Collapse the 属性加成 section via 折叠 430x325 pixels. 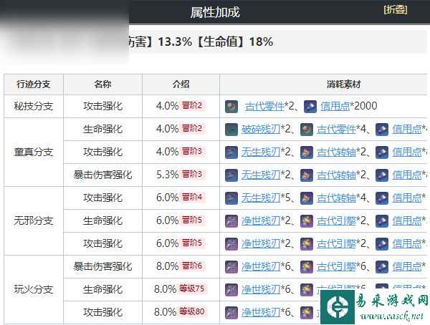pyautogui.click(x=395, y=9)
